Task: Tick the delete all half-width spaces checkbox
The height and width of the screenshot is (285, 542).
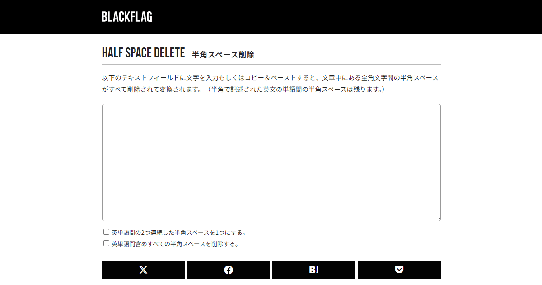Action: [x=107, y=243]
